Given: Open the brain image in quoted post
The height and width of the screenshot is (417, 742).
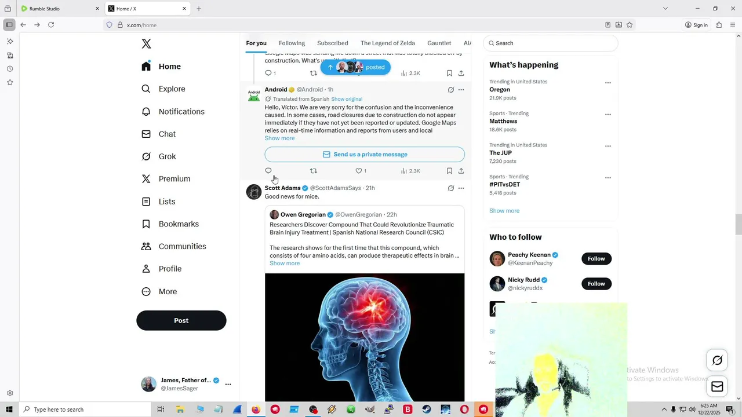Looking at the screenshot, I should [x=365, y=337].
